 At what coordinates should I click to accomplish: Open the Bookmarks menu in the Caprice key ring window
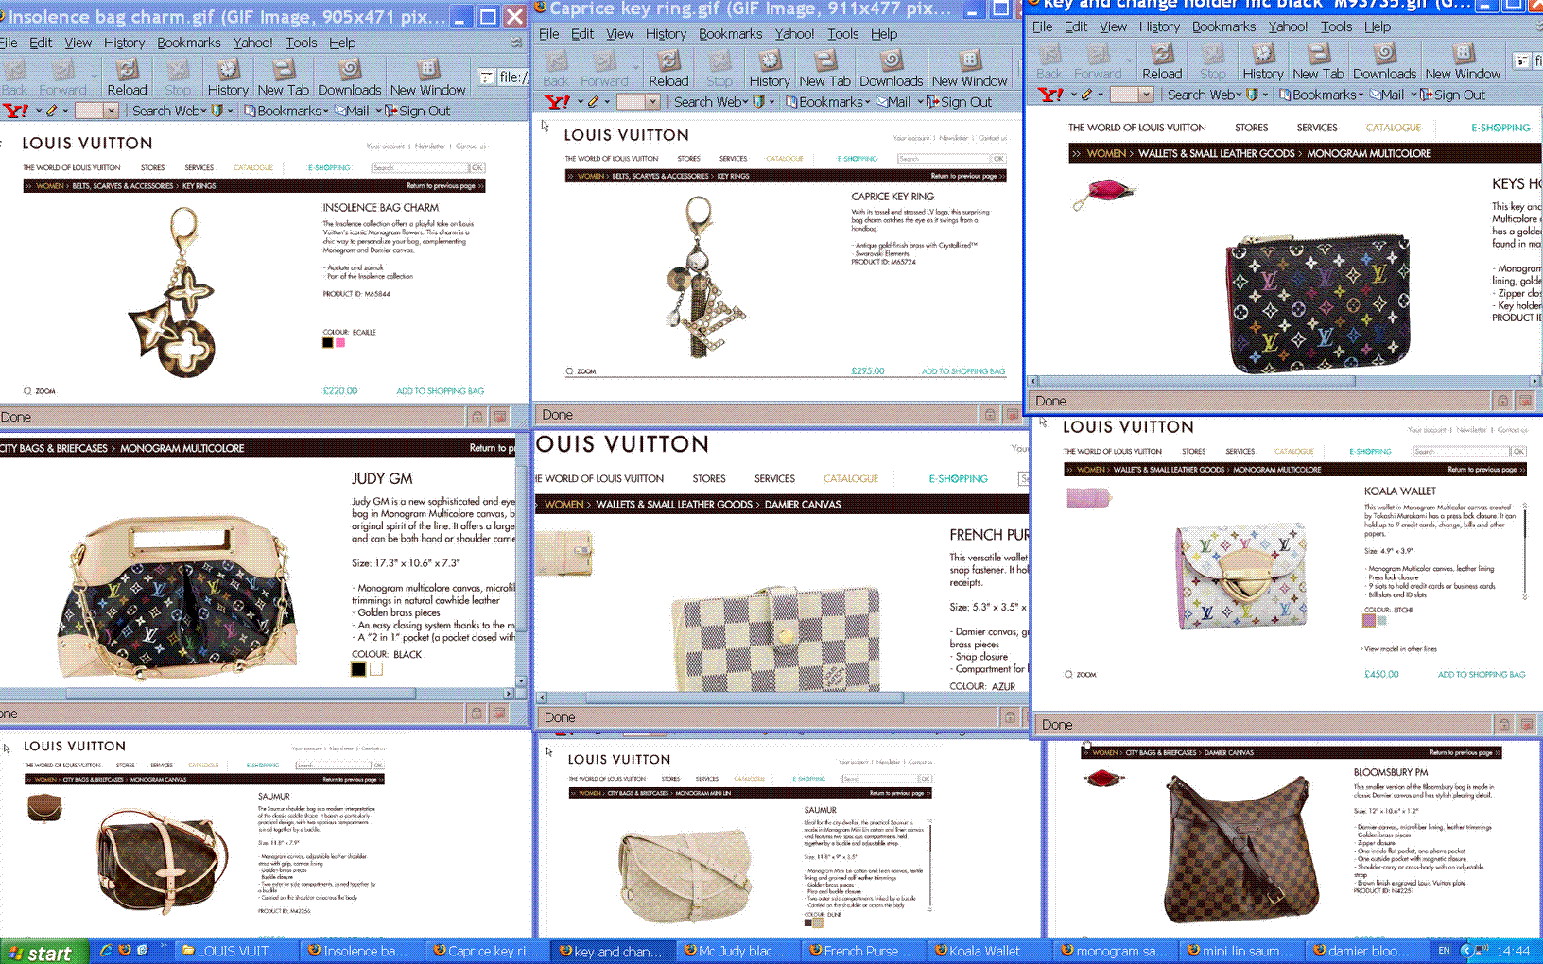(730, 34)
